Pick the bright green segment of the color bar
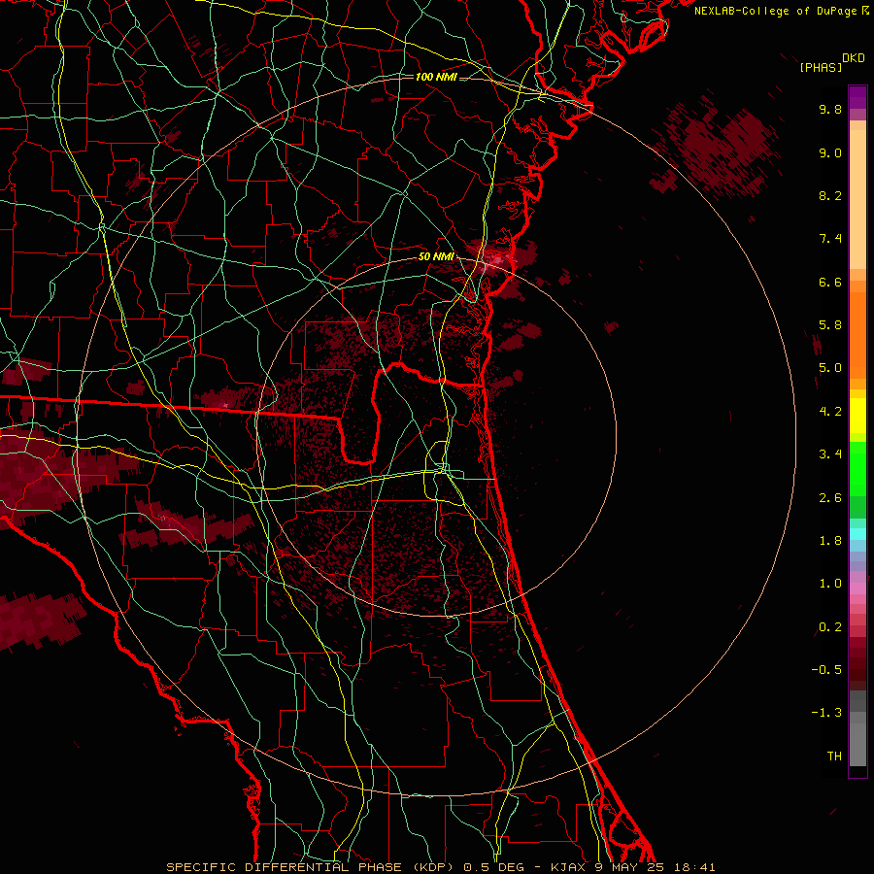 (x=857, y=468)
